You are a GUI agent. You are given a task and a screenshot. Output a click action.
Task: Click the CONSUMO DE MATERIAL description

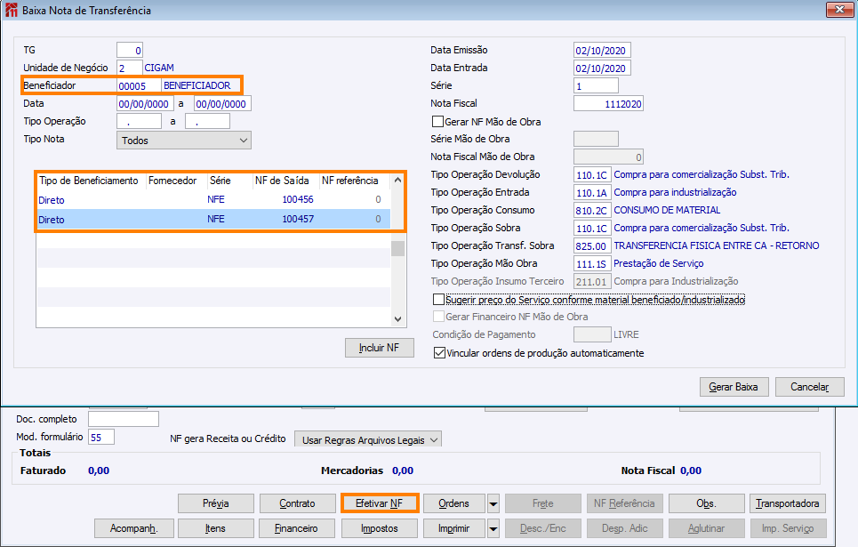(667, 210)
